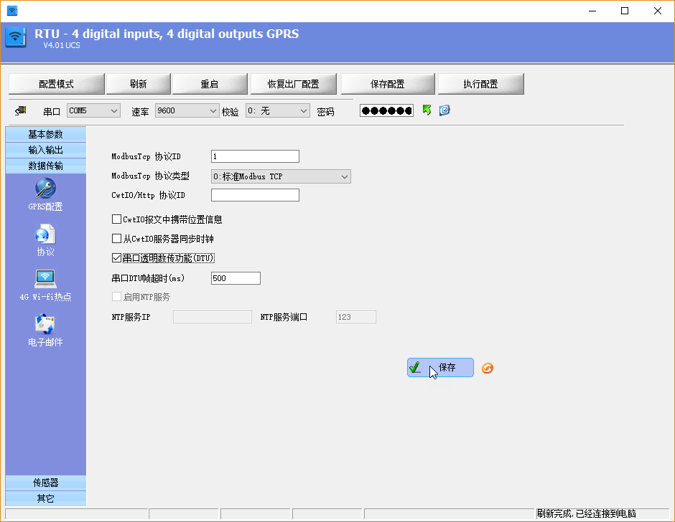Switch to the 数据传输 section

coord(46,166)
